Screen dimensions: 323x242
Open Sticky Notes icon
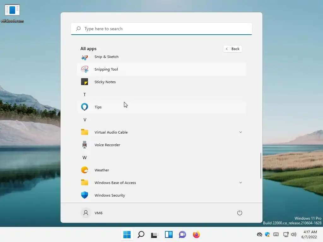[x=85, y=82]
